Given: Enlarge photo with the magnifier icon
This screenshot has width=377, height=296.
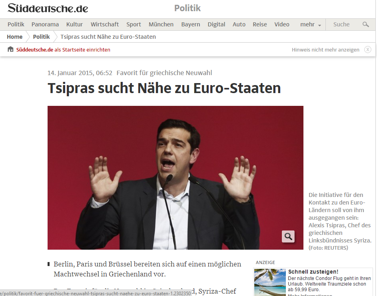Looking at the screenshot, I should click(288, 236).
